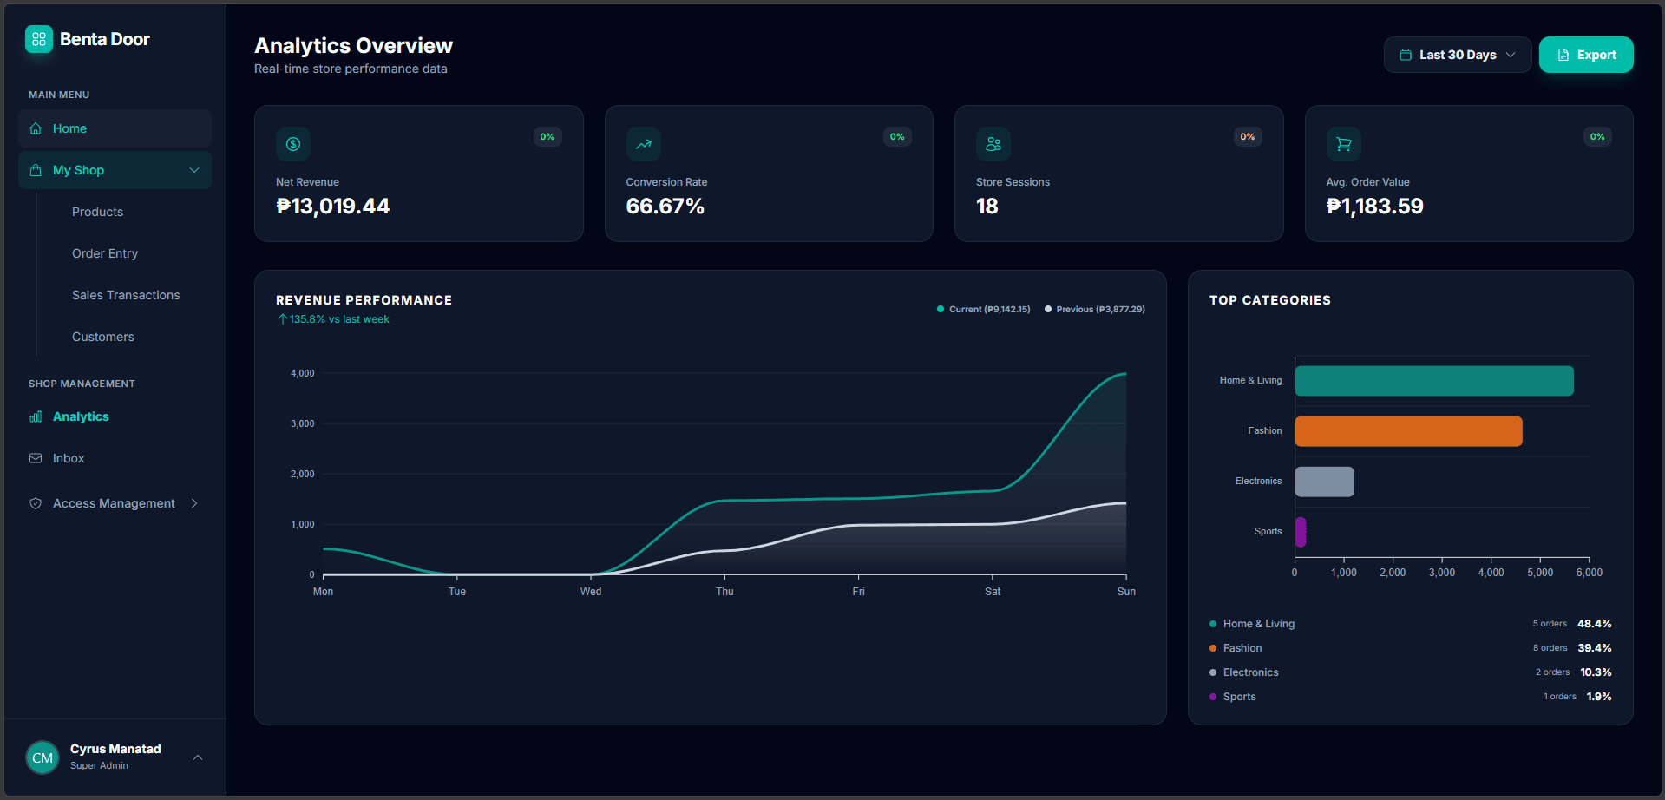Click the purple Sports bar
Viewport: 1665px width, 800px height.
tap(1301, 532)
